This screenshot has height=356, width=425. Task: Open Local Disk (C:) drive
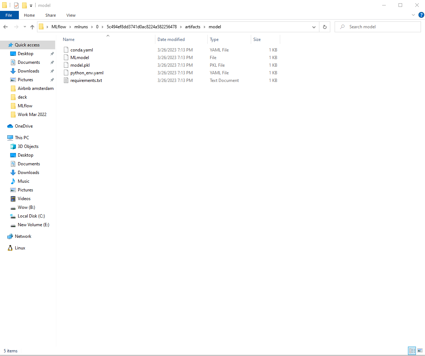tap(31, 216)
